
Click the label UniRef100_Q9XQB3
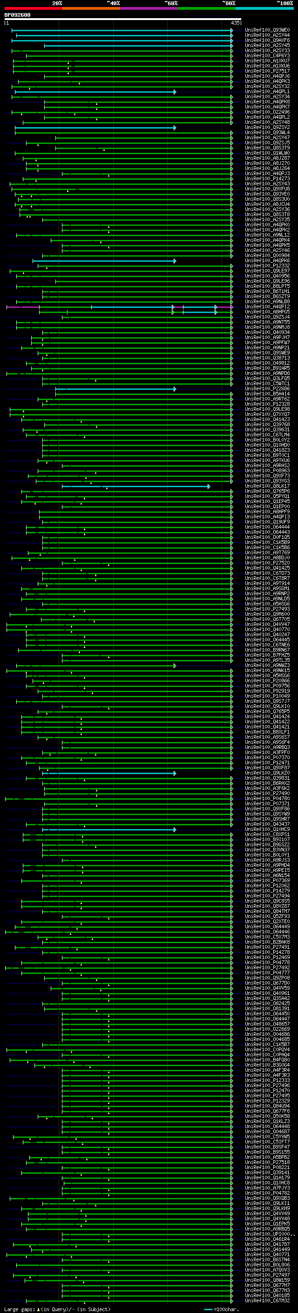[267, 1198]
